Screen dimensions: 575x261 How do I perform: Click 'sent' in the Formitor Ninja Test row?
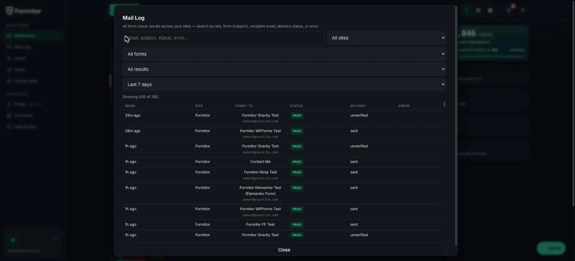354,172
